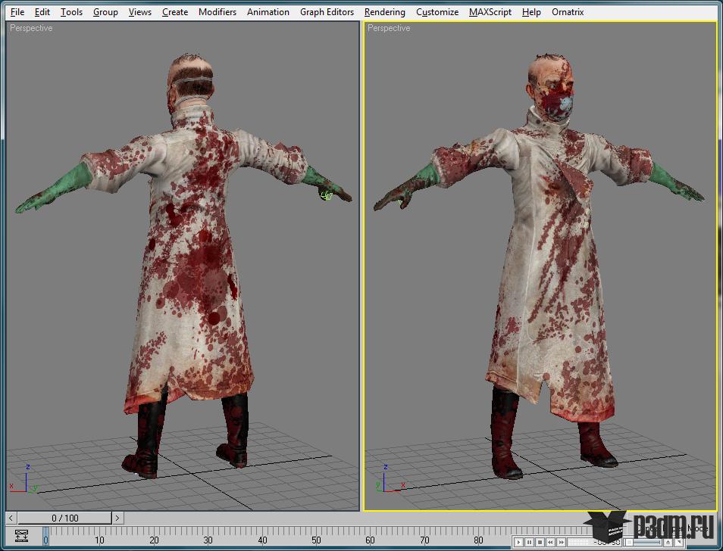Click the 0 / 100 time slider handle
Screen dimensions: 723x551
tap(64, 518)
